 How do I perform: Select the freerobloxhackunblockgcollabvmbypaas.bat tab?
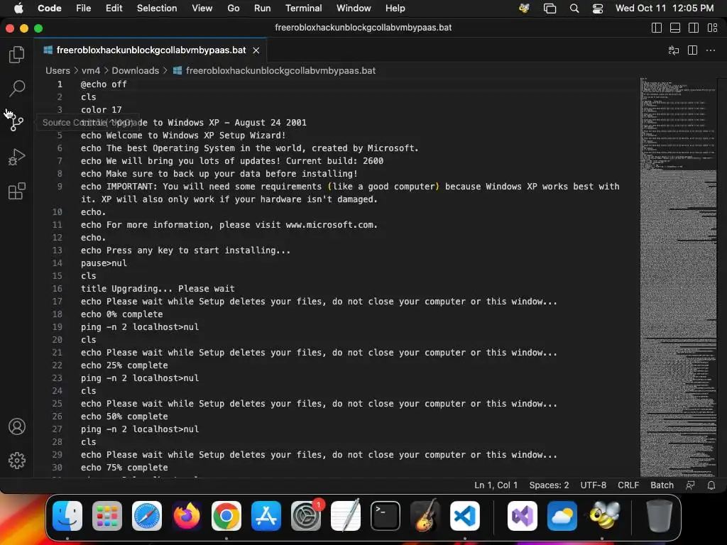(151, 50)
